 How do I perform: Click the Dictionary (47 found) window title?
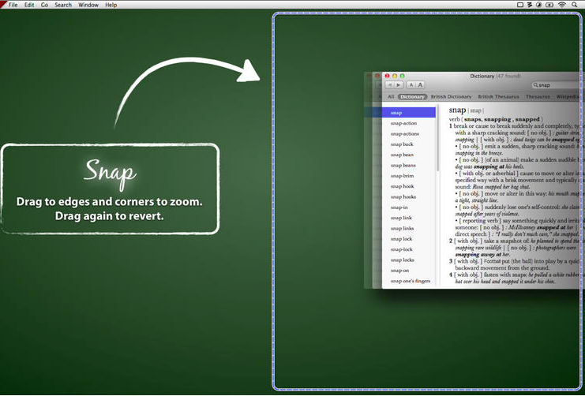[495, 76]
